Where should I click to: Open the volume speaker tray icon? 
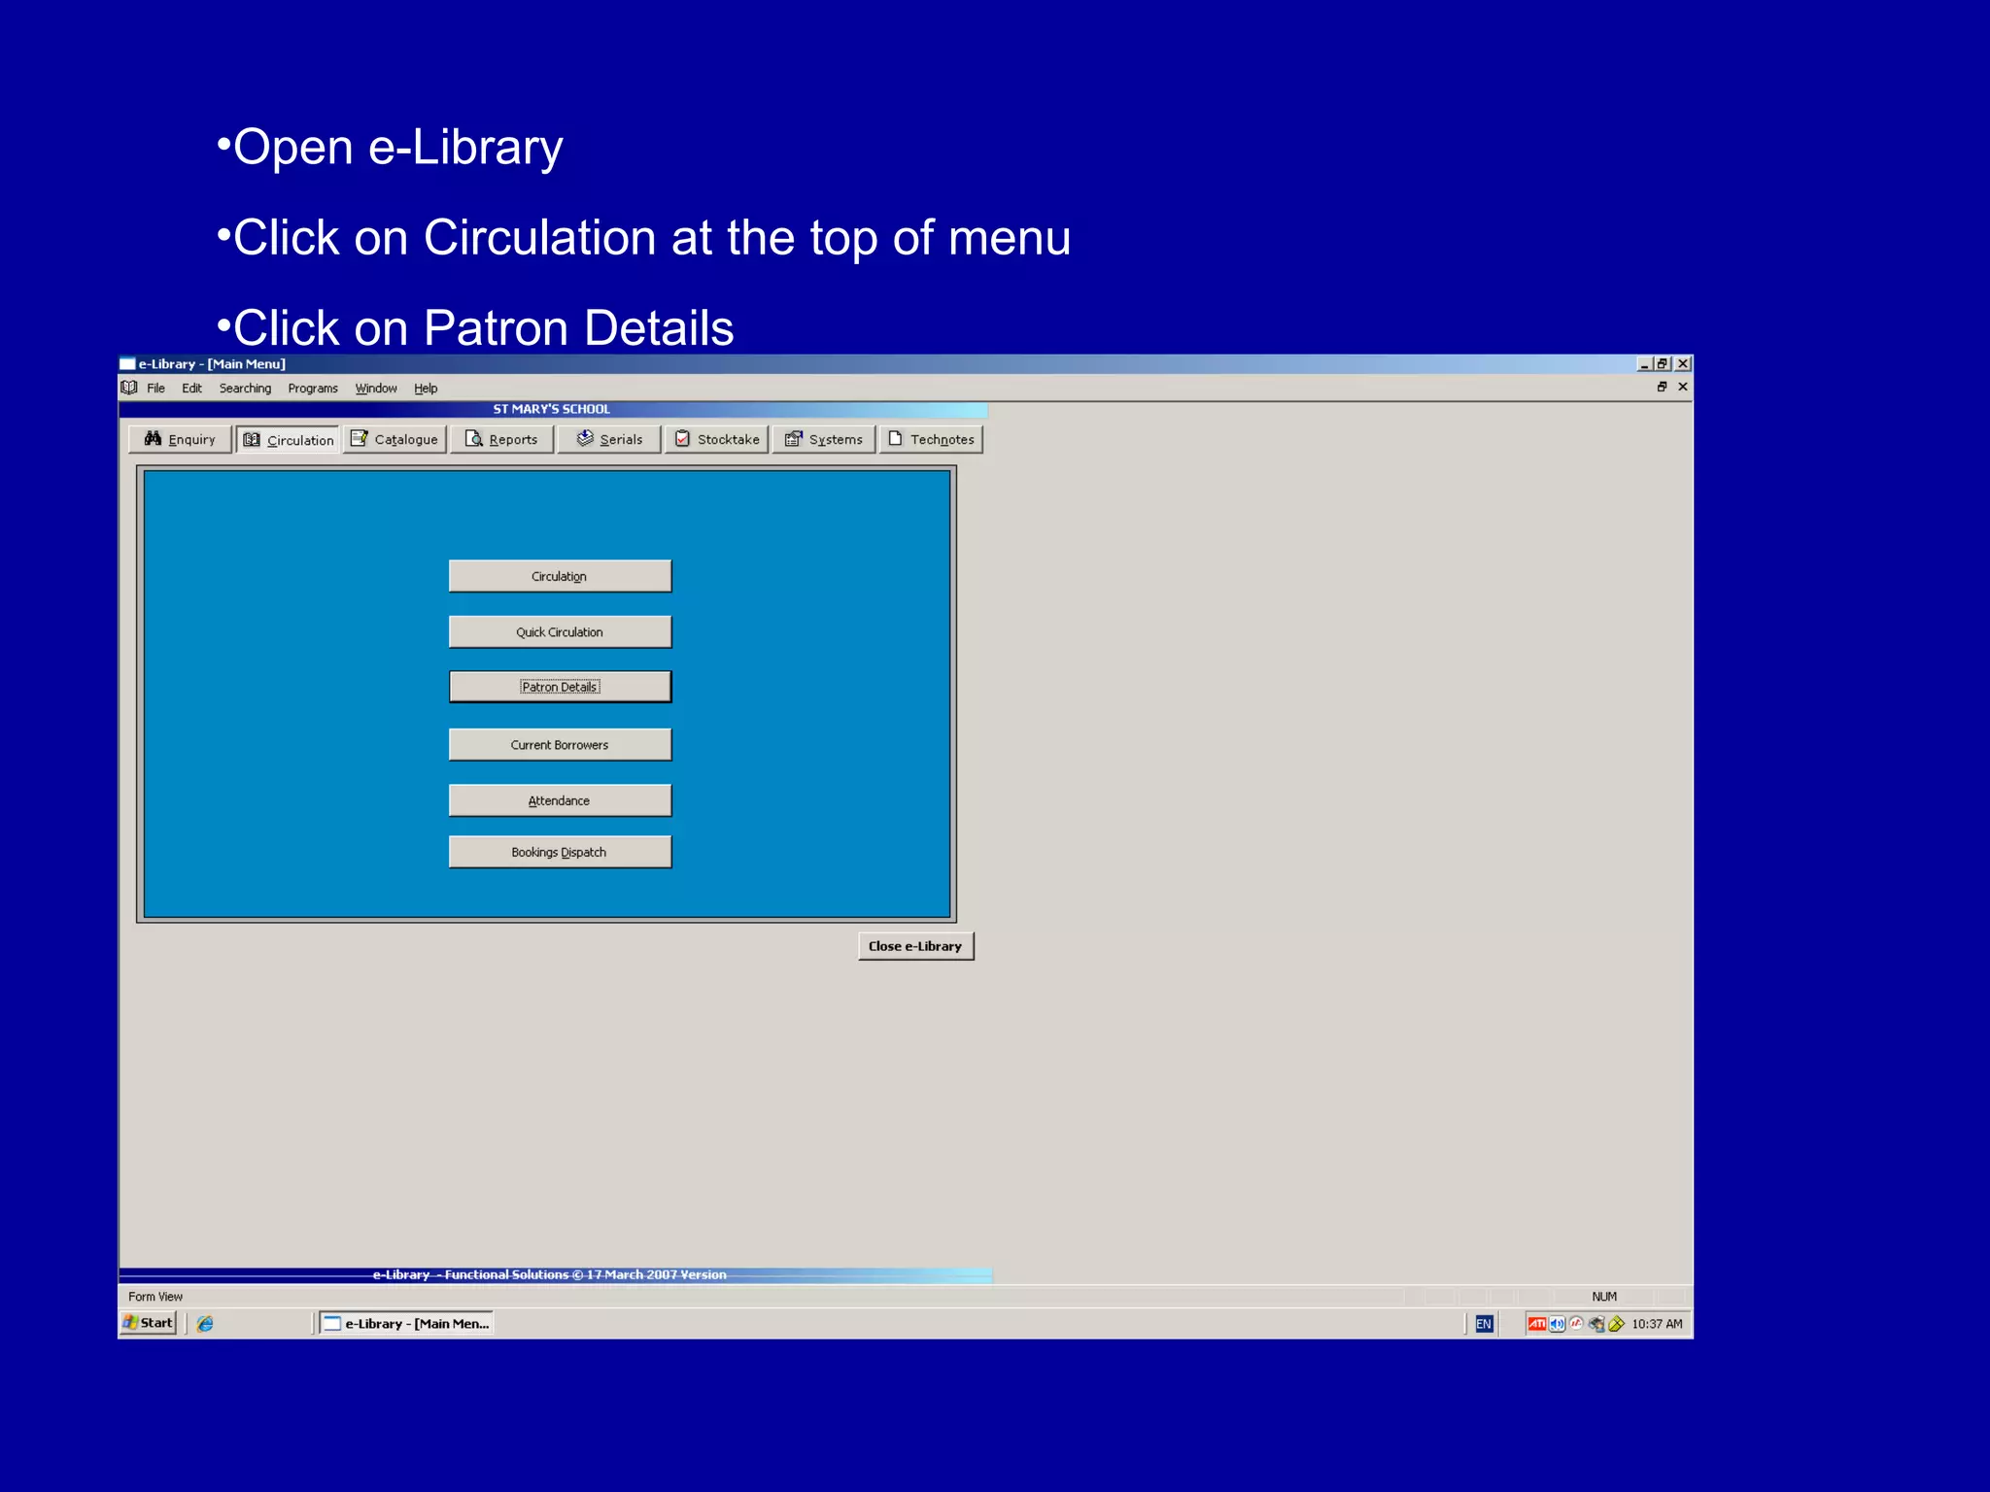[1557, 1324]
